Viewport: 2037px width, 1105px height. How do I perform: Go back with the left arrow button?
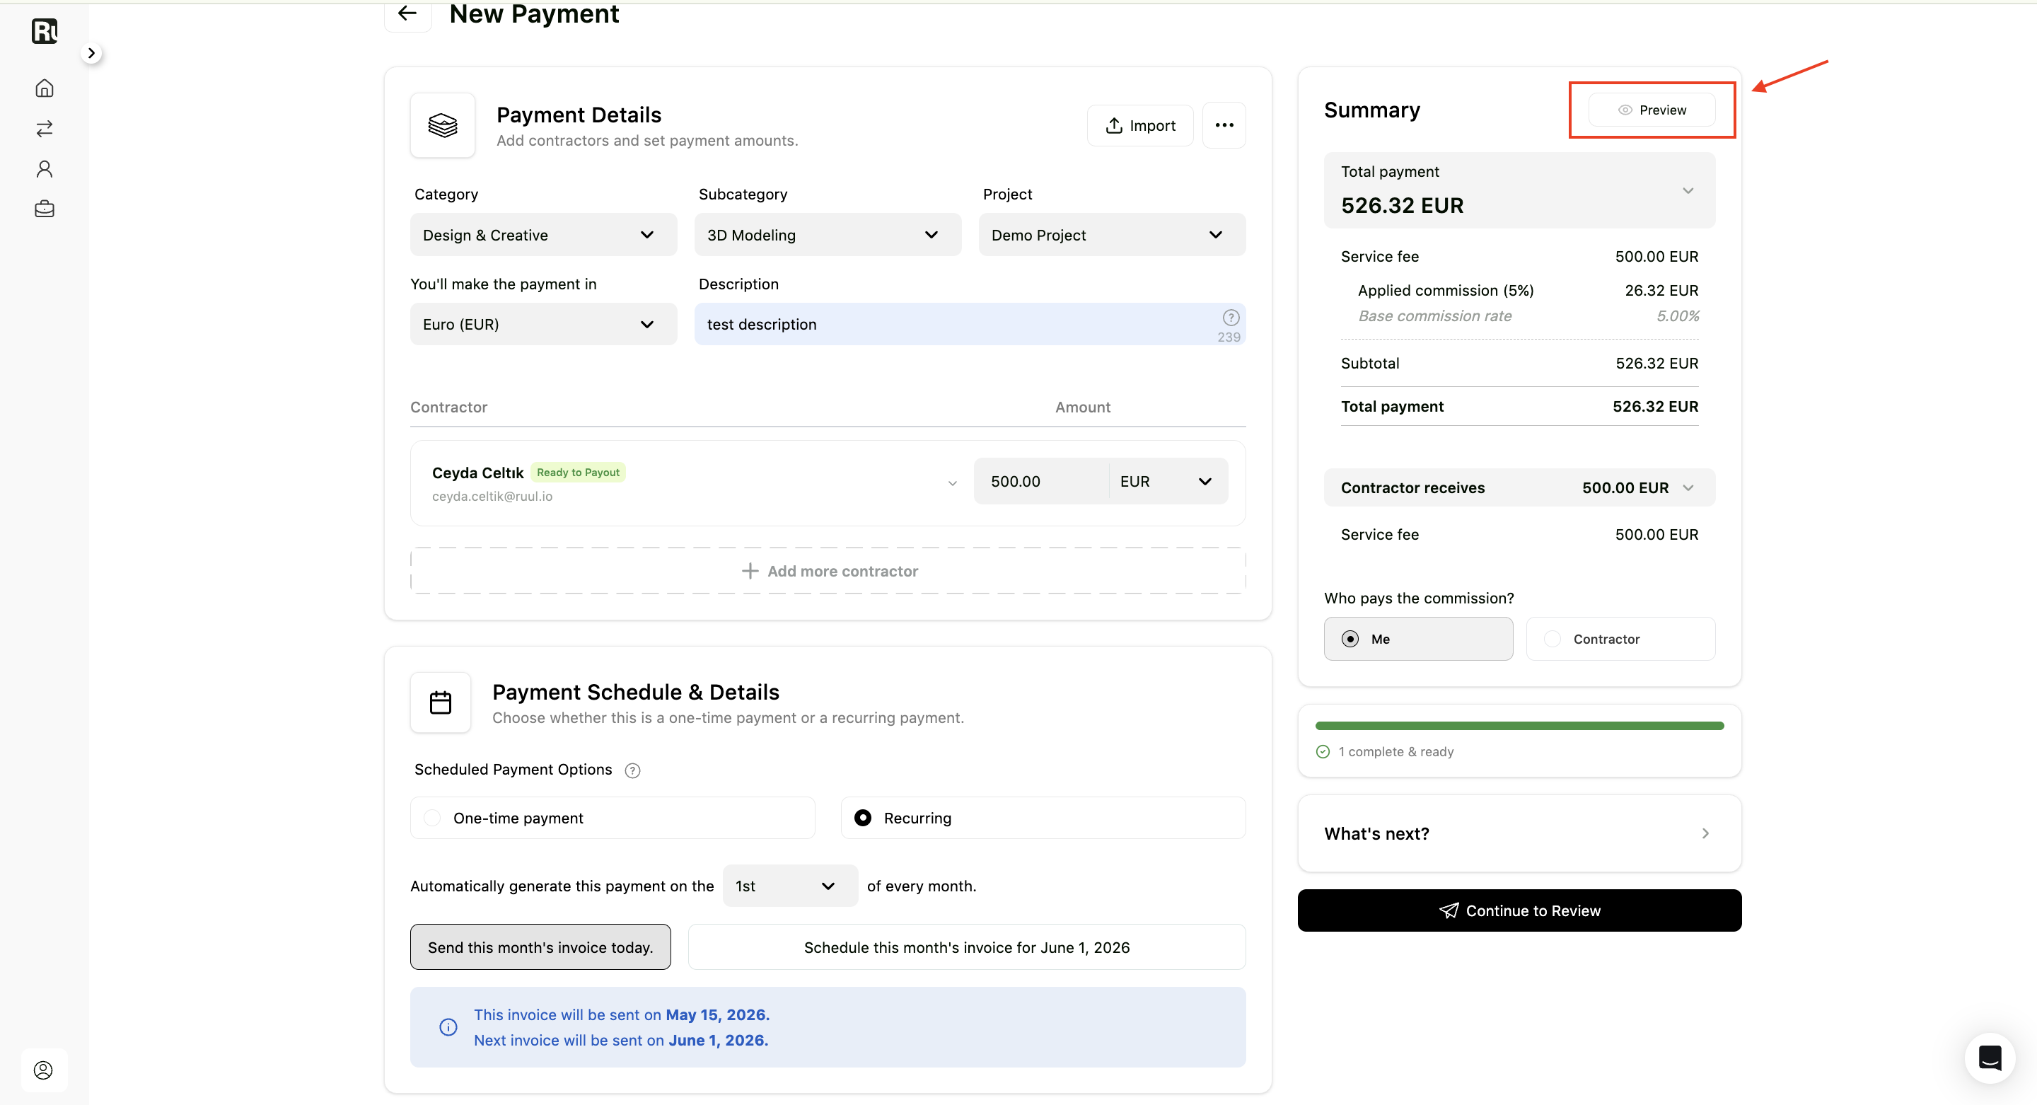407,13
